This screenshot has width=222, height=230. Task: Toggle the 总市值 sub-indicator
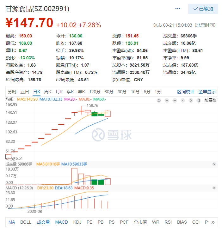click(140, 222)
